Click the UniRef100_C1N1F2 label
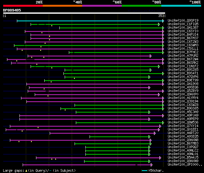This screenshot has height=173, width=204. point(183,66)
